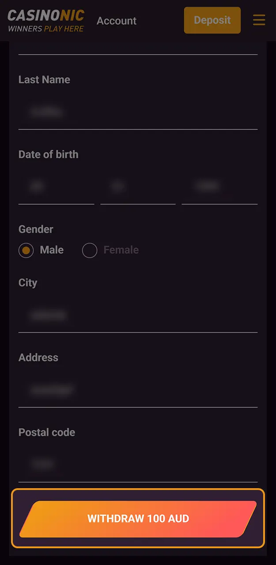This screenshot has width=276, height=565.
Task: Select the Female gender radio button
Action: click(x=90, y=250)
